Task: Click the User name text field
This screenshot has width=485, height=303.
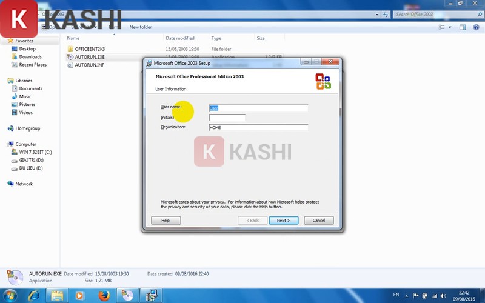Action: (x=258, y=108)
